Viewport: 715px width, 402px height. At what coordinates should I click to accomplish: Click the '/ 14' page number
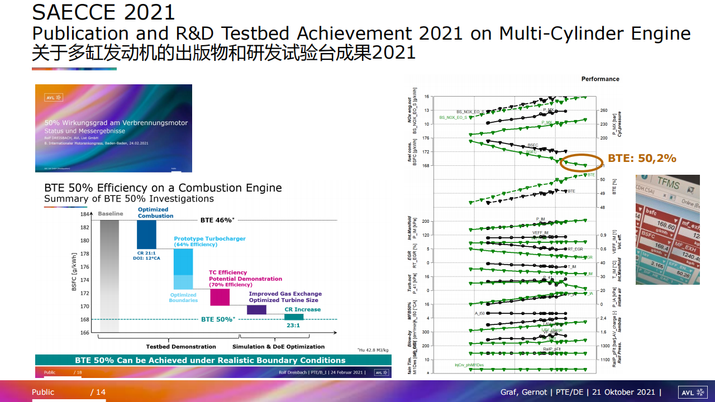(98, 392)
